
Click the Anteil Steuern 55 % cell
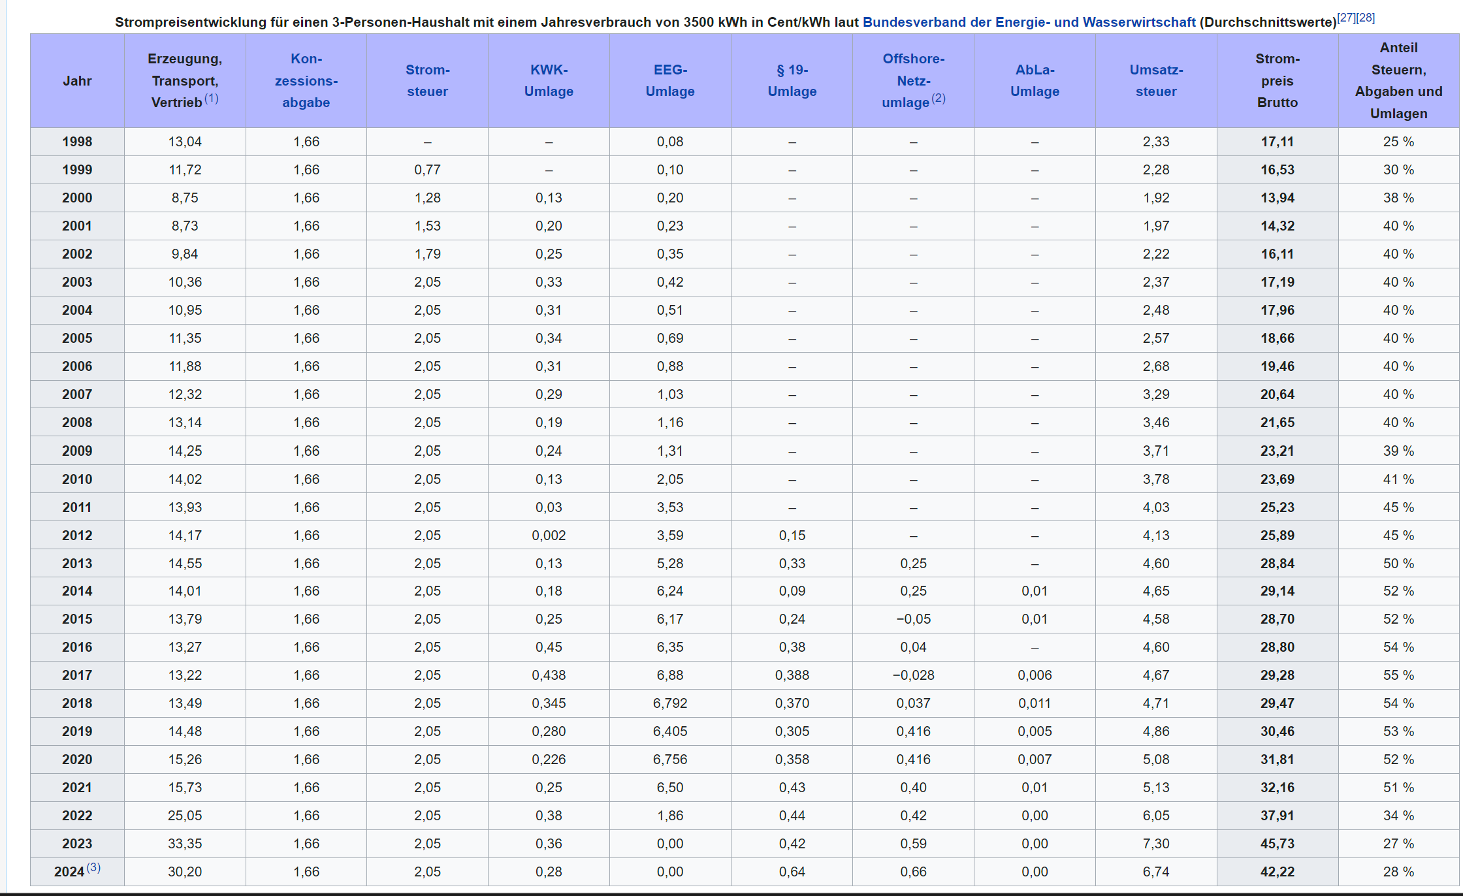point(1398,675)
